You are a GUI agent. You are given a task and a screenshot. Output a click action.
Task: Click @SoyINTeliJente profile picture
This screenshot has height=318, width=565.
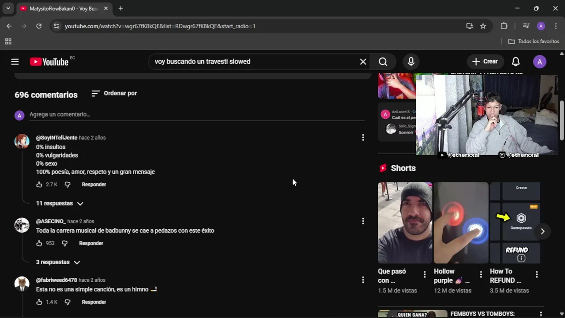pos(22,141)
